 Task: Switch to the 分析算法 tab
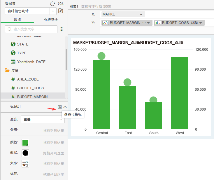coord(51,20)
